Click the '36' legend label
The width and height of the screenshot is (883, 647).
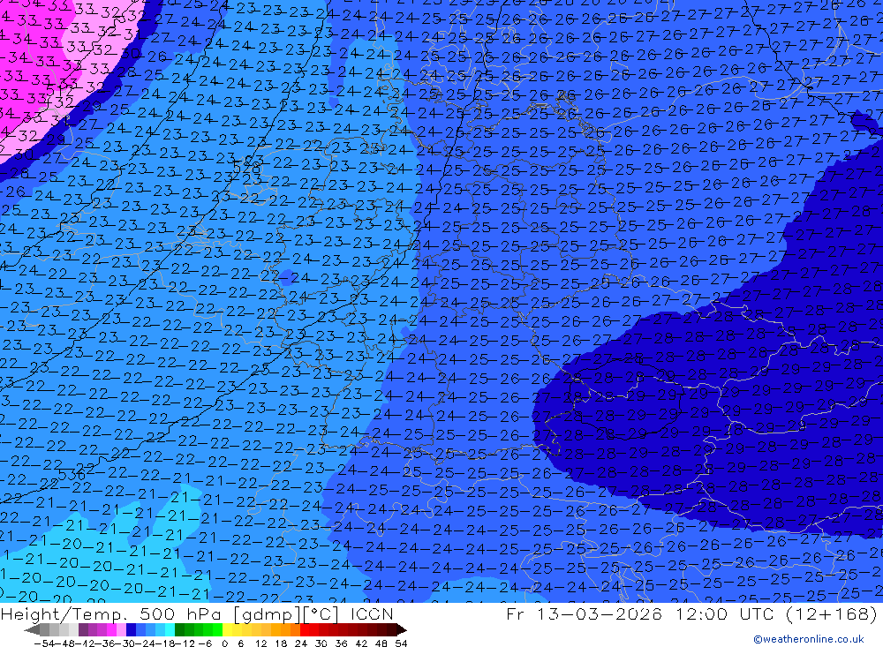click(341, 643)
